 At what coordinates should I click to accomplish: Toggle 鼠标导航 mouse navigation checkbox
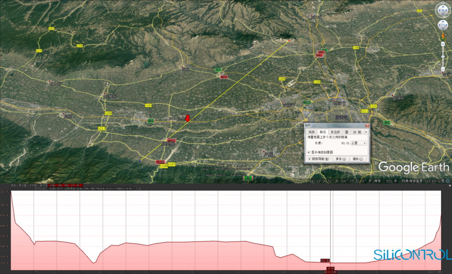[x=309, y=159]
